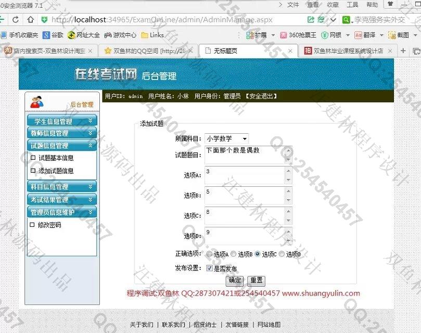Click the green search engine icon
The image size is (421, 333).
coord(346,20)
